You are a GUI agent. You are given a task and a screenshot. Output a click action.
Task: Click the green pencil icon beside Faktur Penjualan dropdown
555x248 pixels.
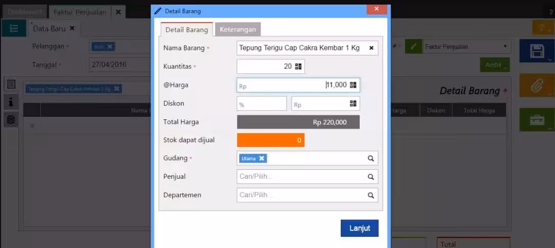pyautogui.click(x=413, y=46)
